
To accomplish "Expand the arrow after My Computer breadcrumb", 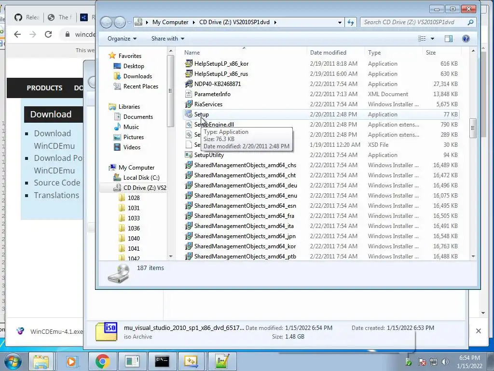I will pyautogui.click(x=194, y=22).
